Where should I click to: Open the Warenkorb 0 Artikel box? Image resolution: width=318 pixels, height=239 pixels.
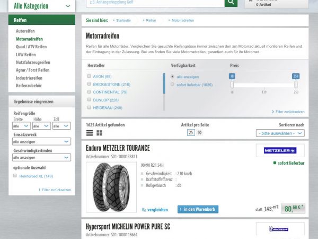[277, 4]
